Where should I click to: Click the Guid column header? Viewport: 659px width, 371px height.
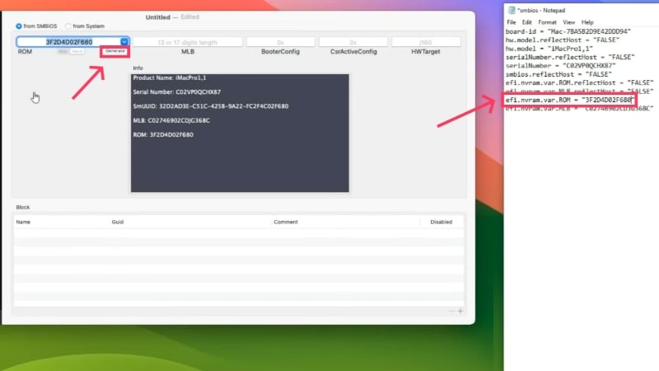click(118, 222)
